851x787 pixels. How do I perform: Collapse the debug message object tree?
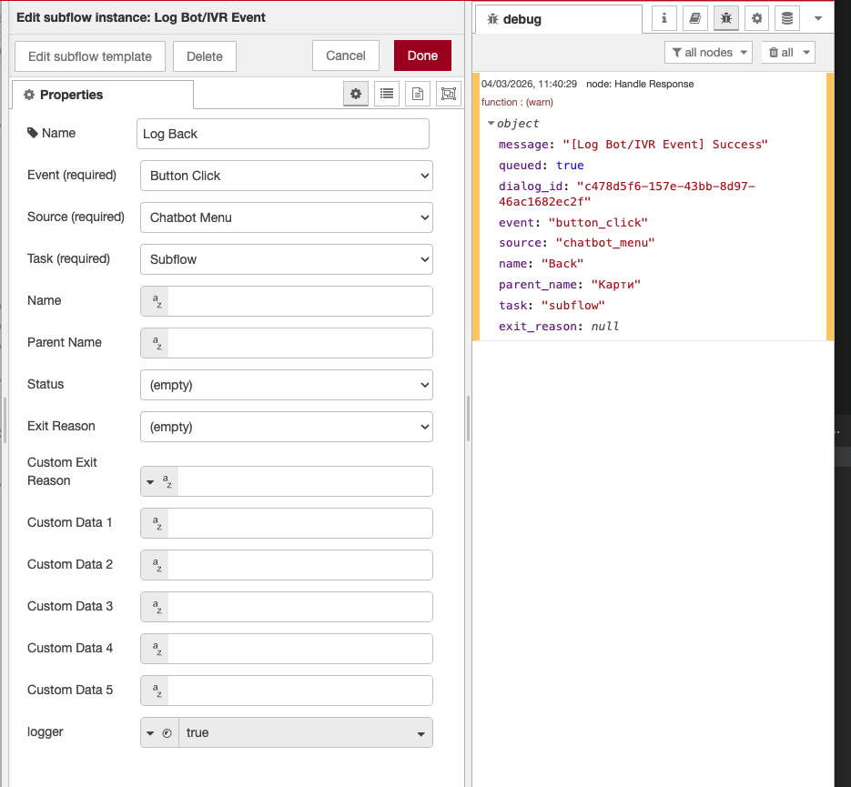tap(491, 124)
